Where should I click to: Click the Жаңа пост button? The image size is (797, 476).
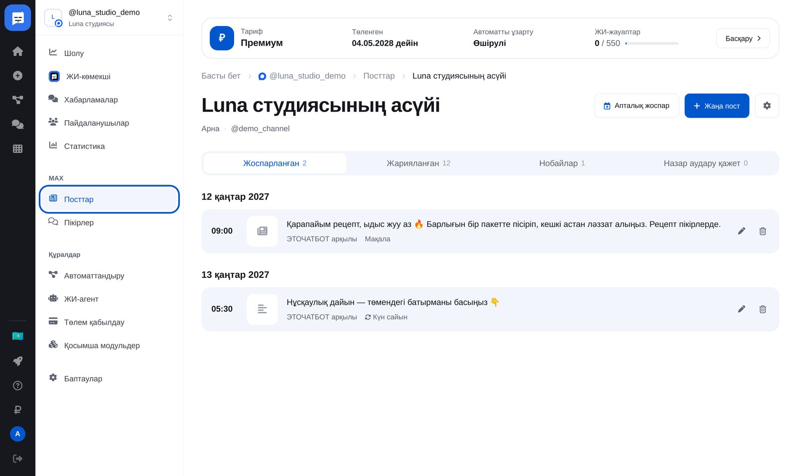coord(717,106)
